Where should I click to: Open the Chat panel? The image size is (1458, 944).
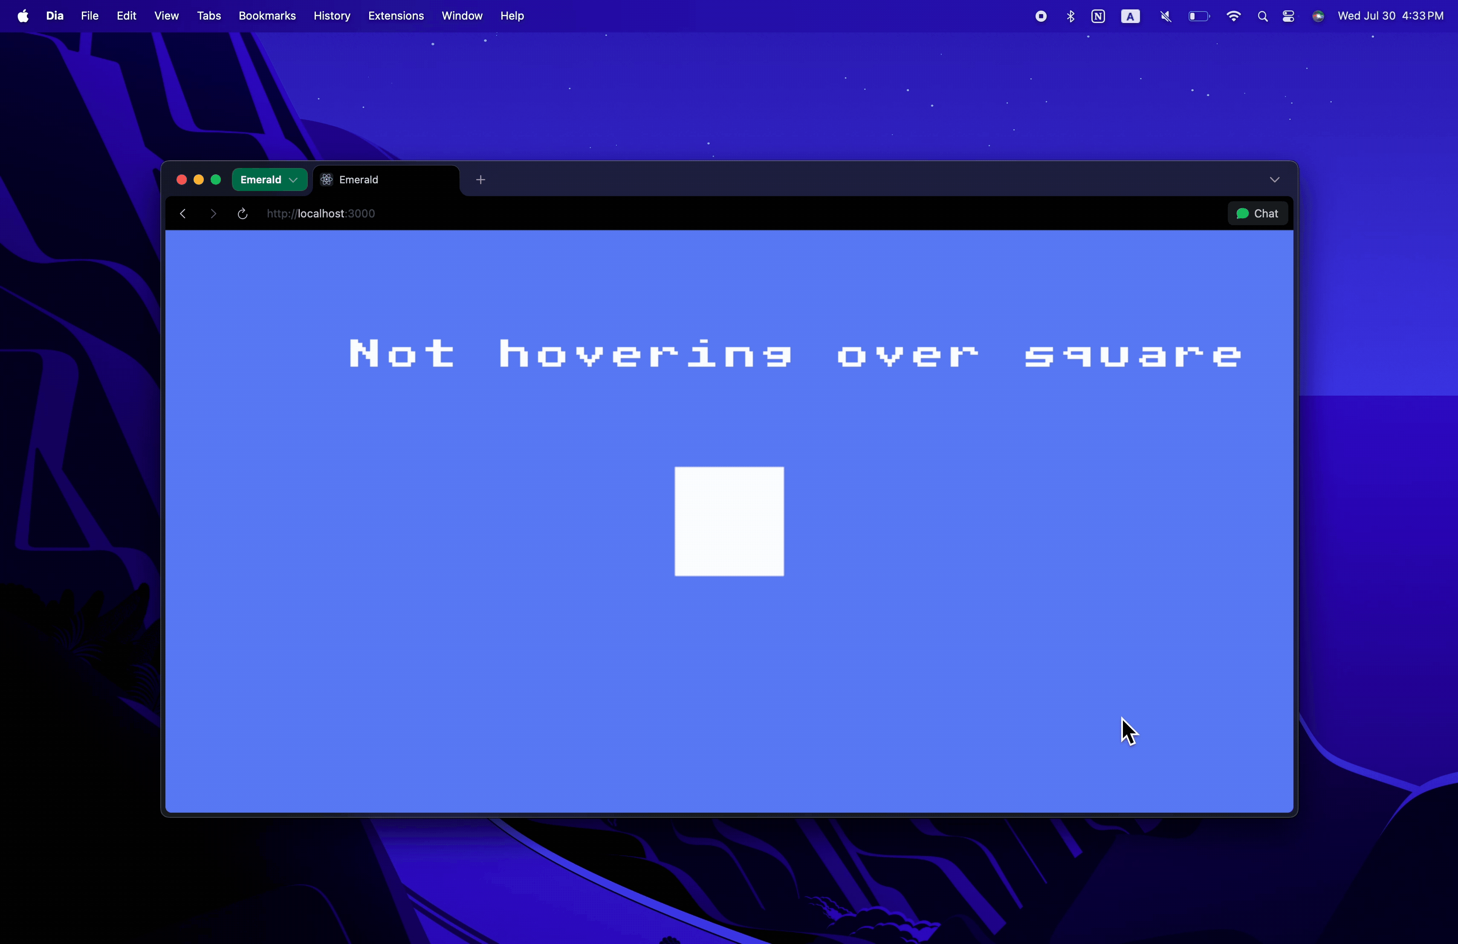click(x=1258, y=213)
